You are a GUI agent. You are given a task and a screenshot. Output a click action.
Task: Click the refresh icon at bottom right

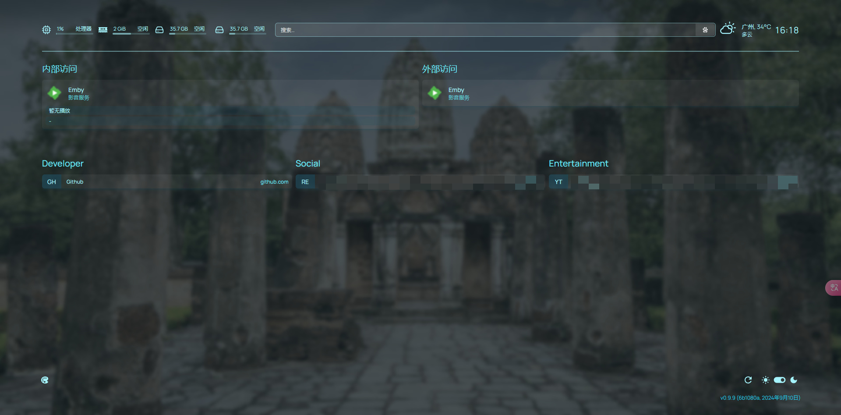[x=748, y=380]
